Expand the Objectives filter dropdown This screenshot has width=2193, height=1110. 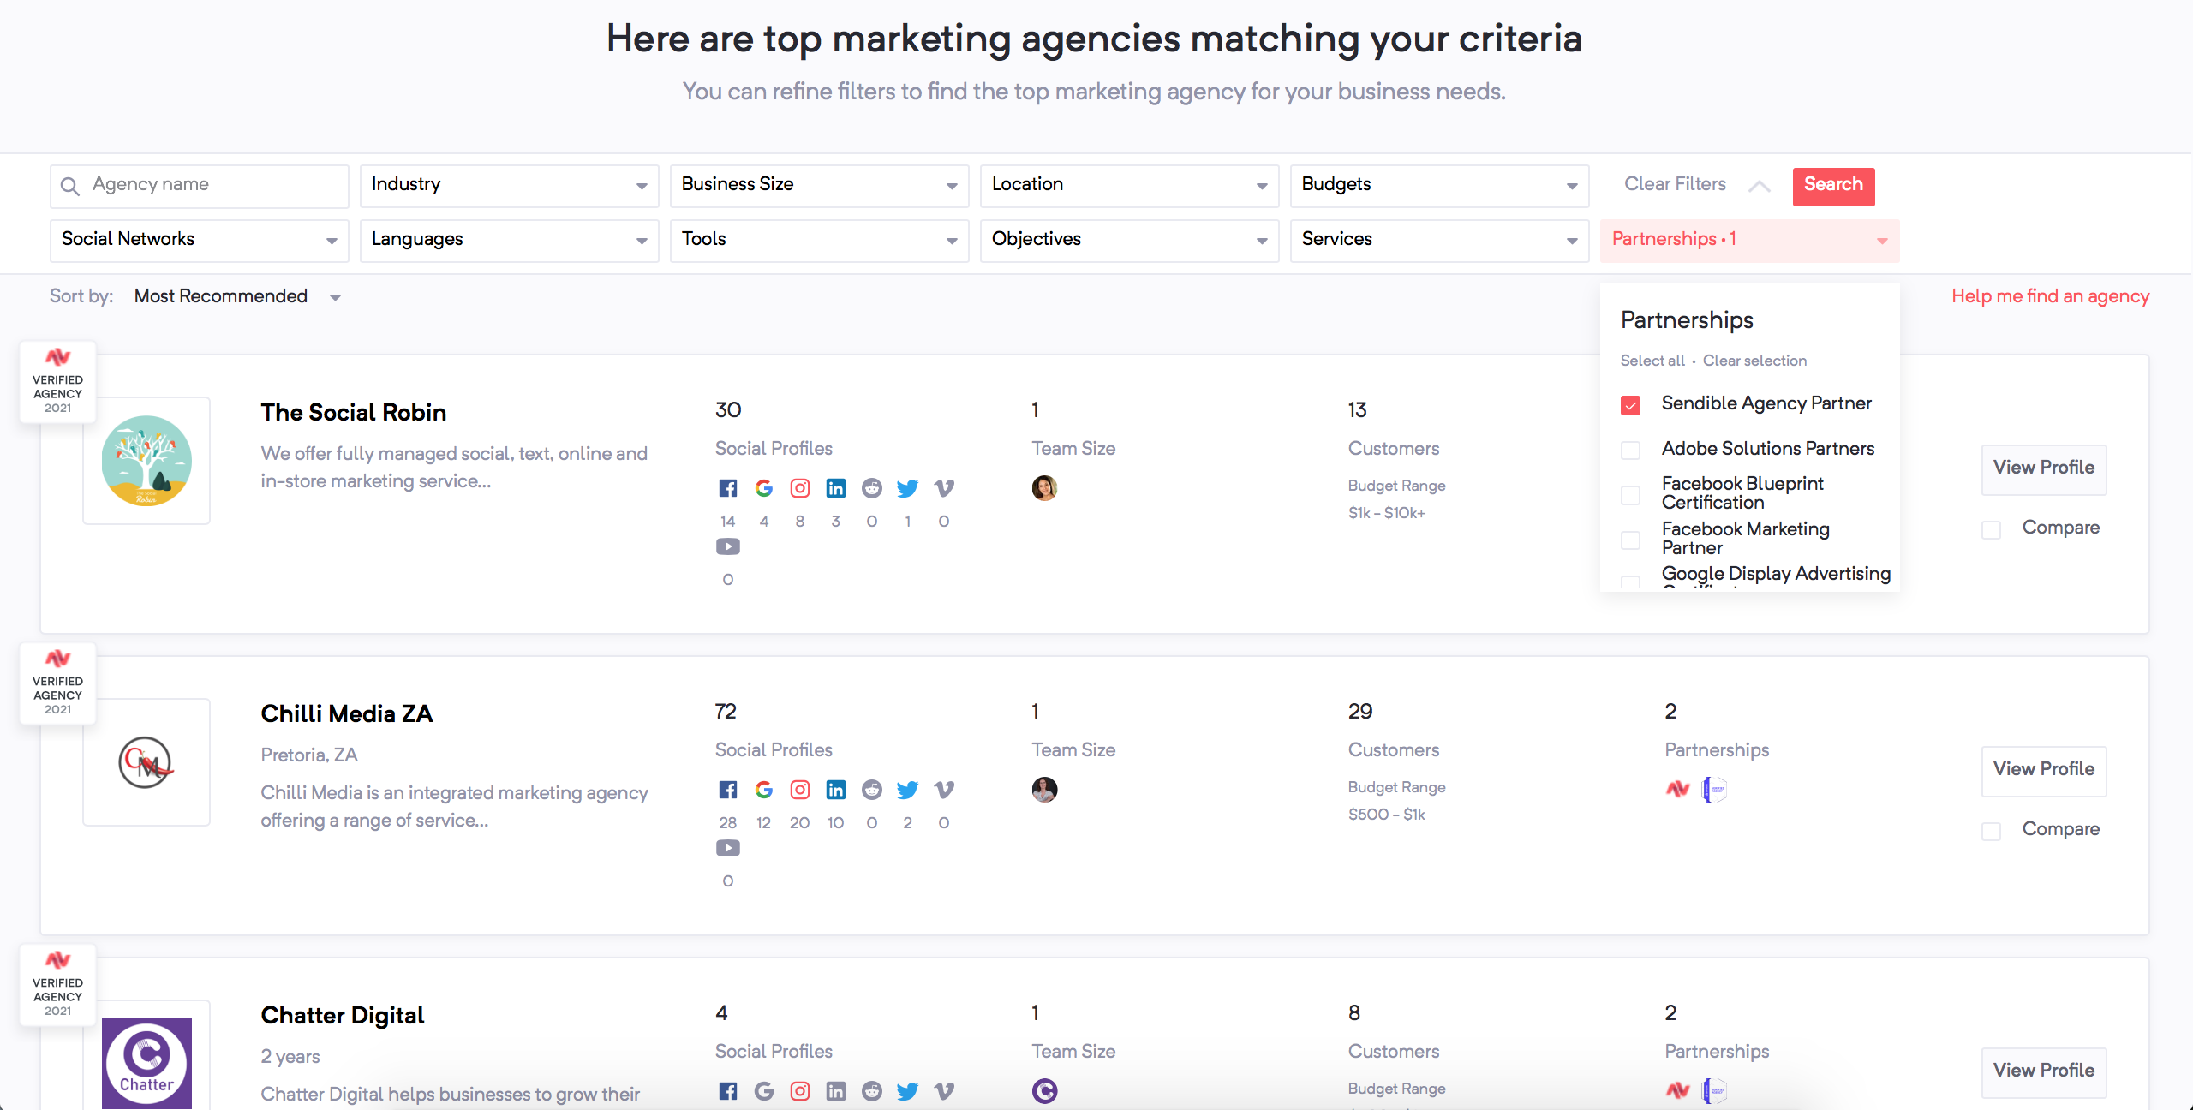(x=1129, y=241)
